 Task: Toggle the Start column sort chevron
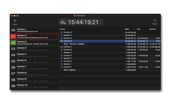135,29
